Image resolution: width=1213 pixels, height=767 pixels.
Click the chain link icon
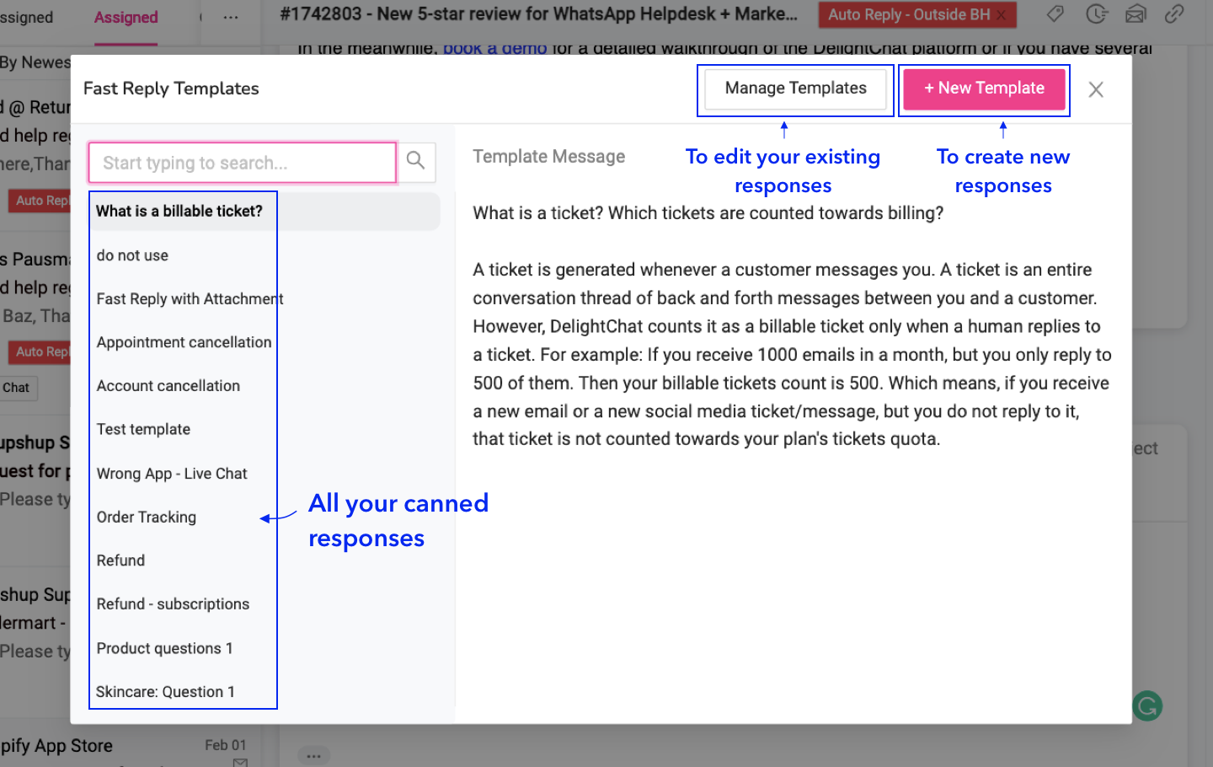pyautogui.click(x=1174, y=14)
